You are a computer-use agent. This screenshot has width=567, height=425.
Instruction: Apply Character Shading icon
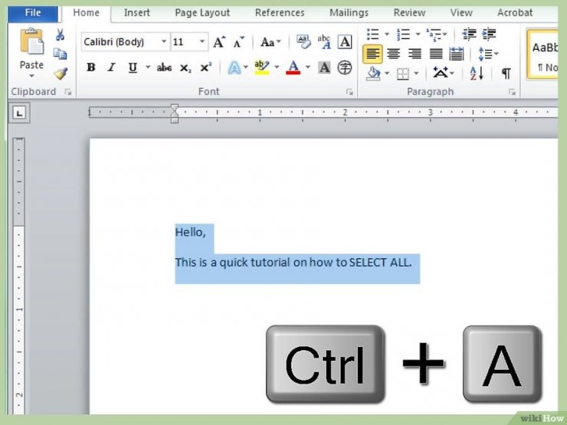click(x=324, y=67)
